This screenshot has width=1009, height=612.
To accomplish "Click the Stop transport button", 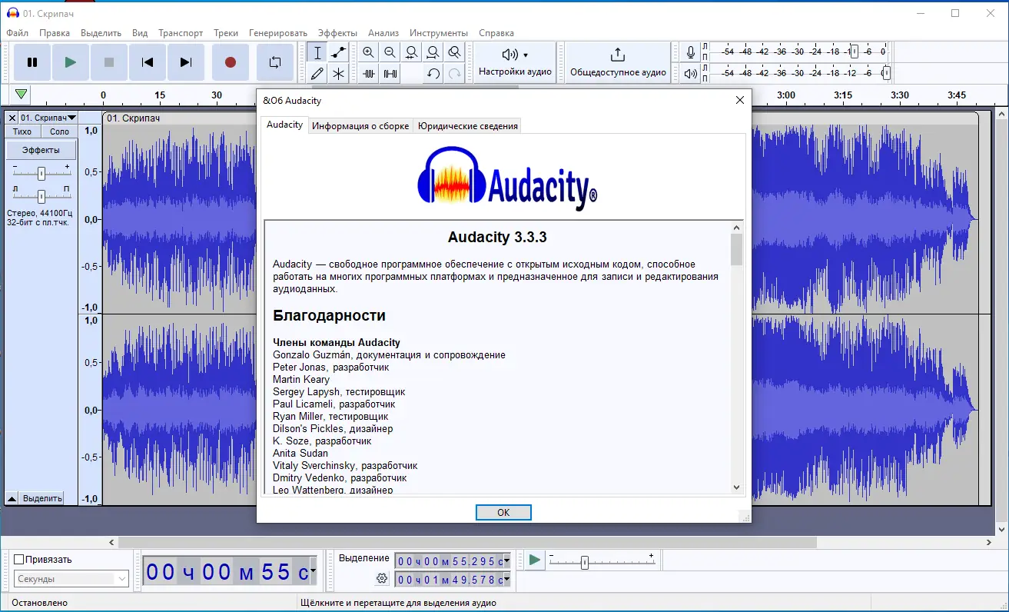I will coord(109,62).
